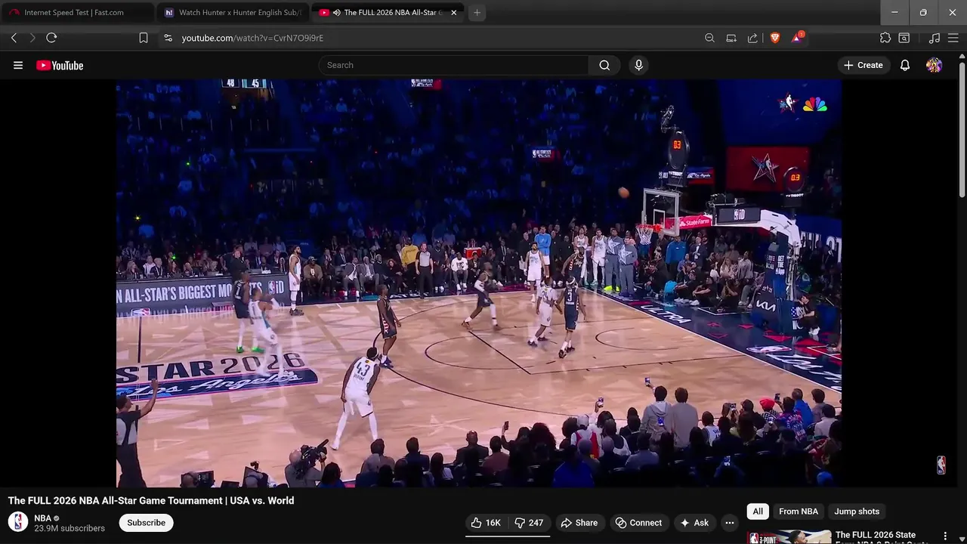Screen dimensions: 967x544
Task: Go to the YouTube home logo
Action: (60, 66)
